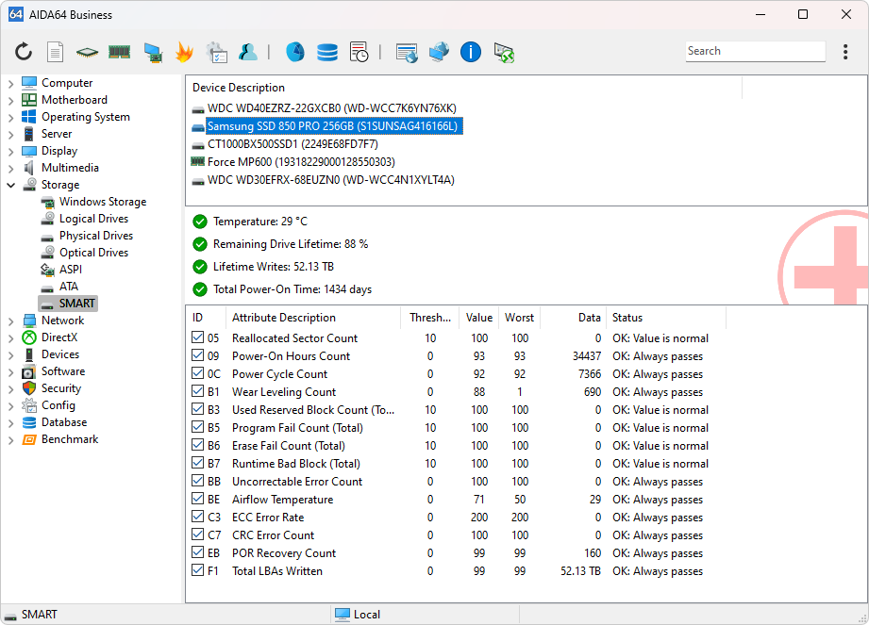
Task: Expand the Motherboard tree node
Action: click(x=11, y=100)
